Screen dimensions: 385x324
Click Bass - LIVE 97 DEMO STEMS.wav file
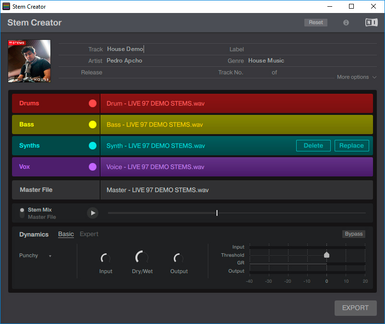[155, 125]
